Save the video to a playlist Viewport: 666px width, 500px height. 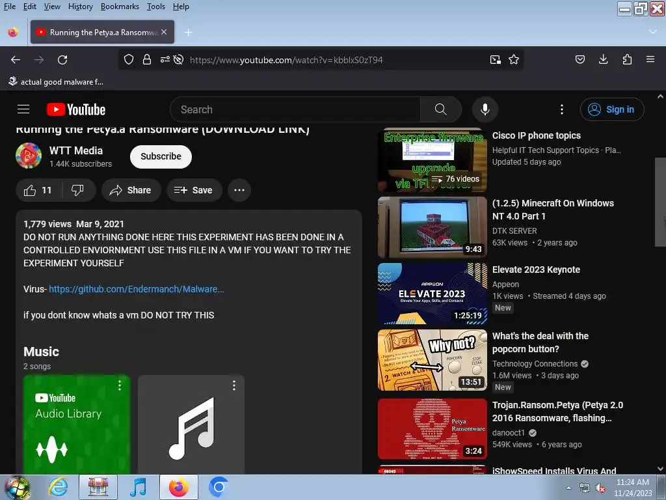click(x=194, y=190)
